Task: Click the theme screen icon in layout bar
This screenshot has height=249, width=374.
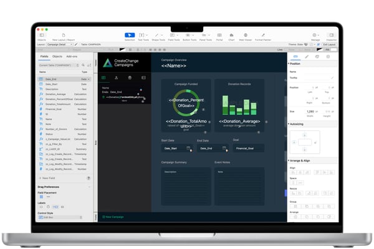Action: [306, 44]
